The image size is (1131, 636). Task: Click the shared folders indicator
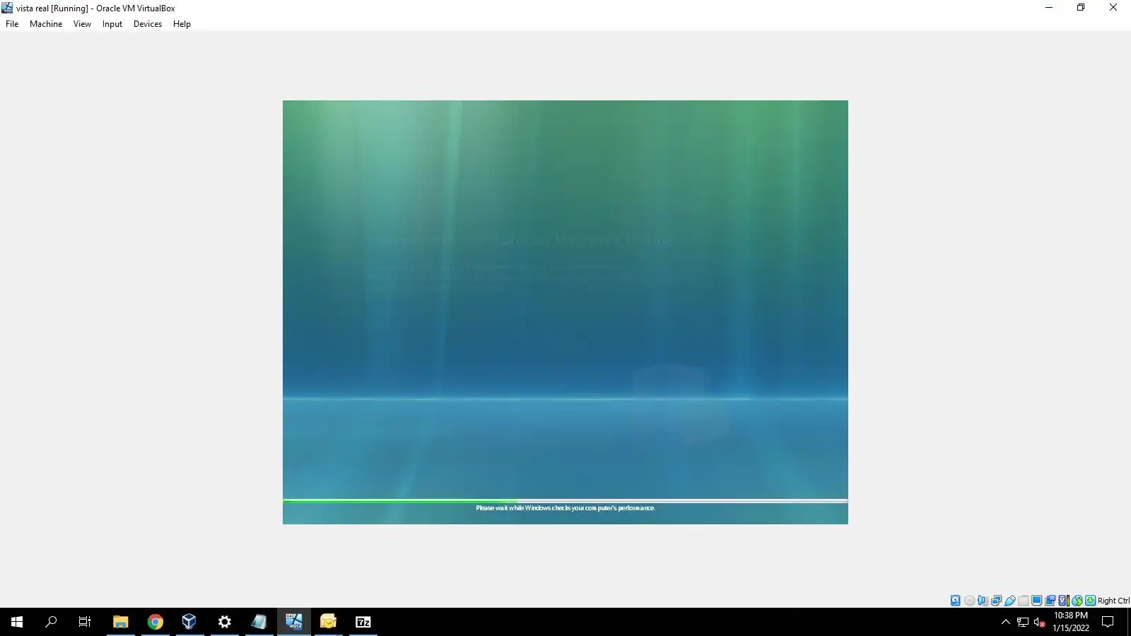pyautogui.click(x=1023, y=601)
